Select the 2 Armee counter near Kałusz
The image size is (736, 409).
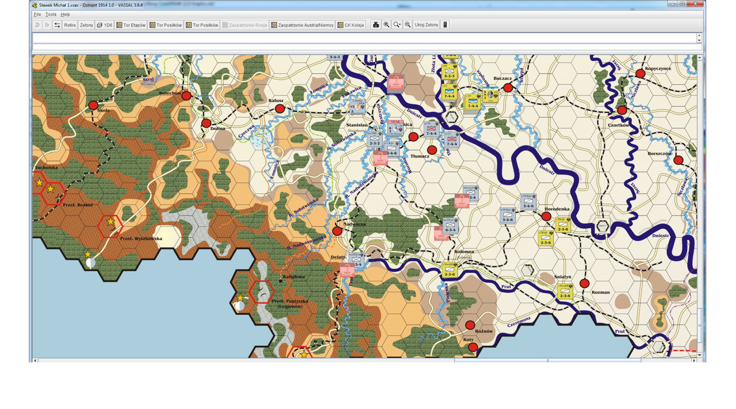(x=358, y=106)
